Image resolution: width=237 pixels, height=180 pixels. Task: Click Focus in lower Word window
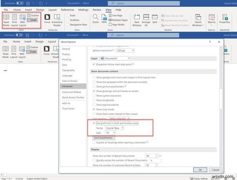click(46, 51)
